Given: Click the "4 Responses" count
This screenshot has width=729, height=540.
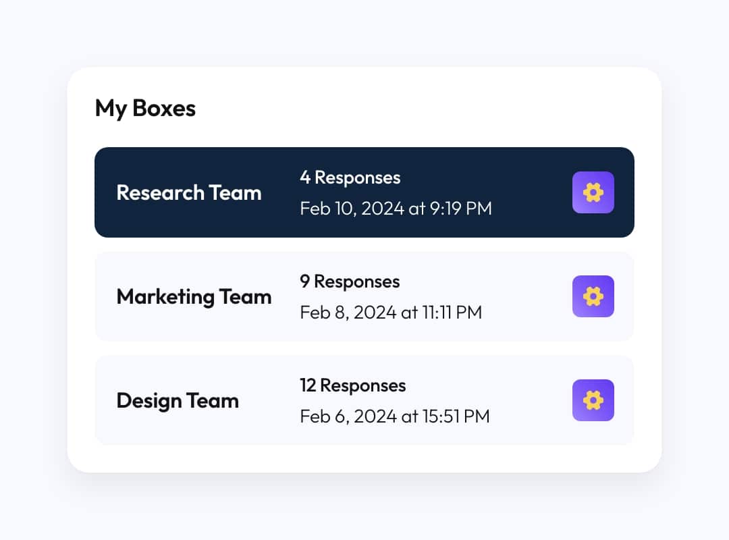Looking at the screenshot, I should [x=350, y=178].
